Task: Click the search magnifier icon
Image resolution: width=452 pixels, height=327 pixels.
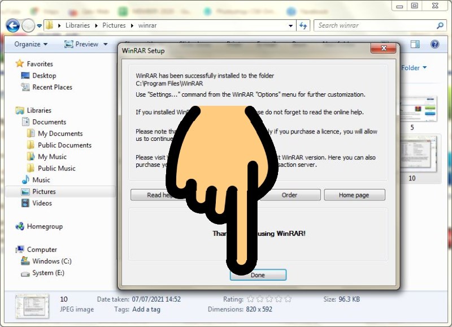Action: (x=440, y=25)
